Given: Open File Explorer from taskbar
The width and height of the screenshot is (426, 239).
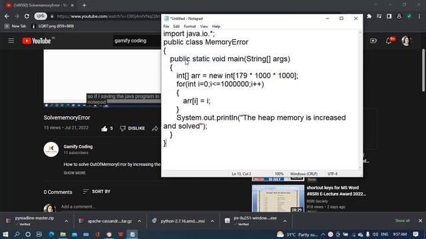Looking at the screenshot, I should pos(63,234).
